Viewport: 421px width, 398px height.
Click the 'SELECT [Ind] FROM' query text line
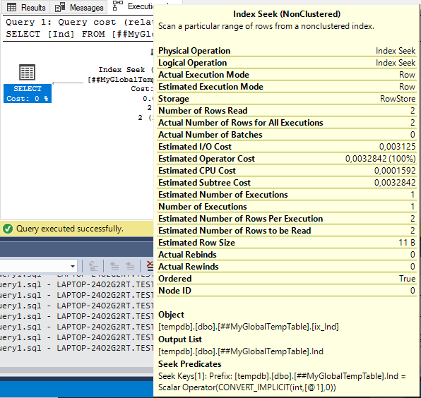(80, 34)
